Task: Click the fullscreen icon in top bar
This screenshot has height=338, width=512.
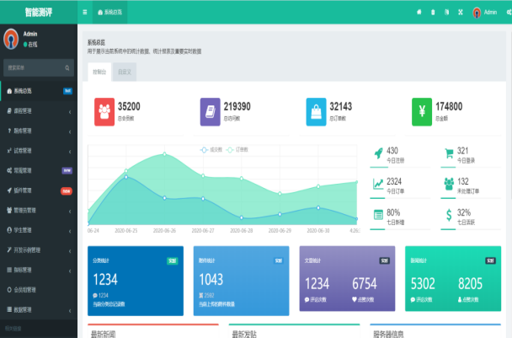Action: tap(459, 13)
